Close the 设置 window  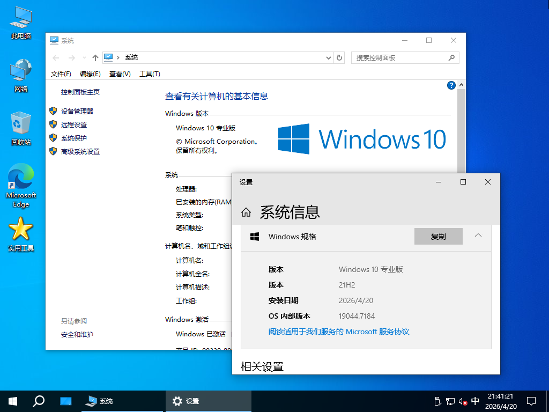point(488,182)
